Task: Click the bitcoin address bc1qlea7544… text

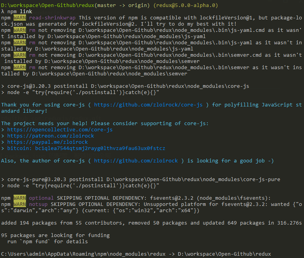Action: coord(100,148)
